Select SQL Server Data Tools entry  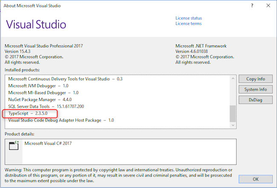[x=46, y=106]
